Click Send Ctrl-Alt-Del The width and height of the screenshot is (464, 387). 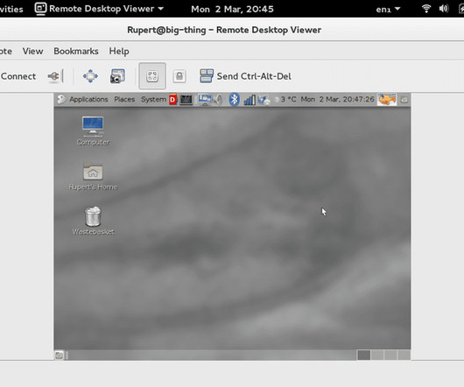tap(245, 76)
